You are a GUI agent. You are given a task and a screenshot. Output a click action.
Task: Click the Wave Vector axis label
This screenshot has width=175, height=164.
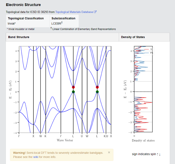coord(65,140)
